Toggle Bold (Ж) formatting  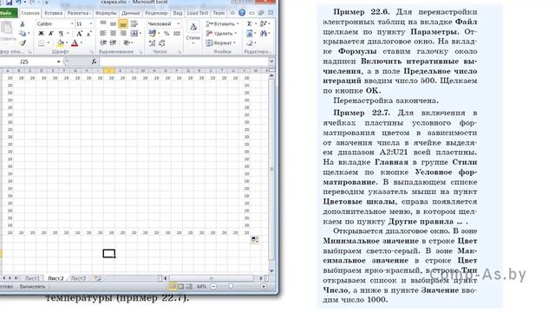pos(41,33)
